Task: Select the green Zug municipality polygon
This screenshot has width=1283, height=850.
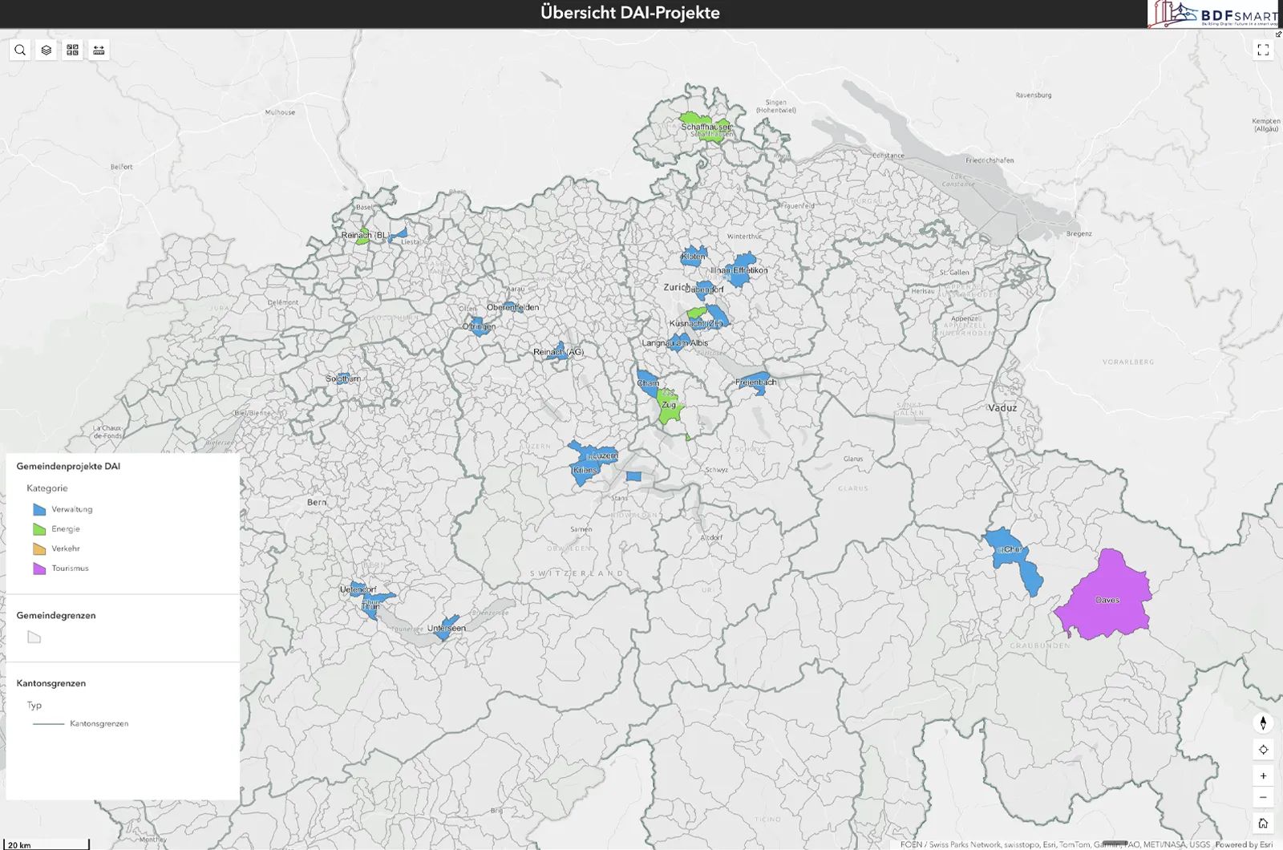Action: point(667,407)
